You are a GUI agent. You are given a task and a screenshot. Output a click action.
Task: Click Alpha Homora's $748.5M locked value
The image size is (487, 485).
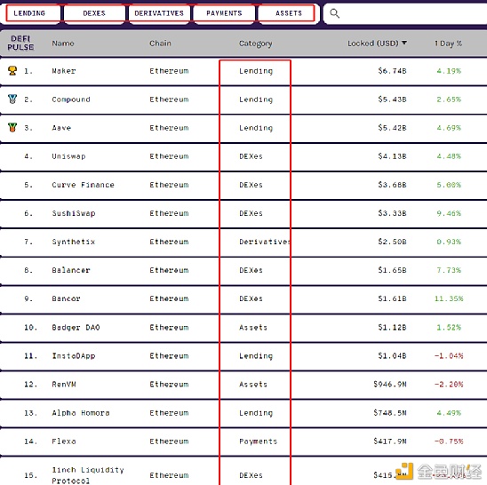point(390,413)
